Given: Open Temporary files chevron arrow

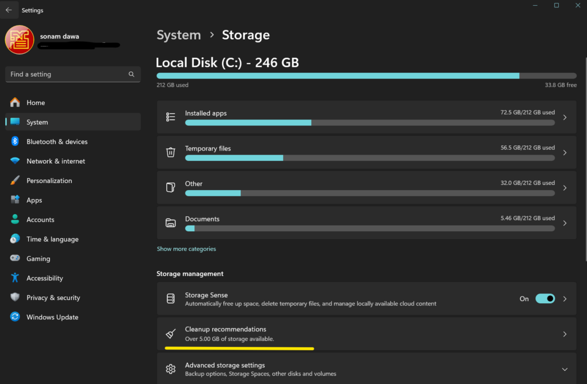Looking at the screenshot, I should (x=565, y=153).
